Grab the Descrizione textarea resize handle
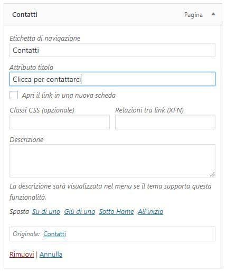This screenshot has width=226, height=272. 212,174
